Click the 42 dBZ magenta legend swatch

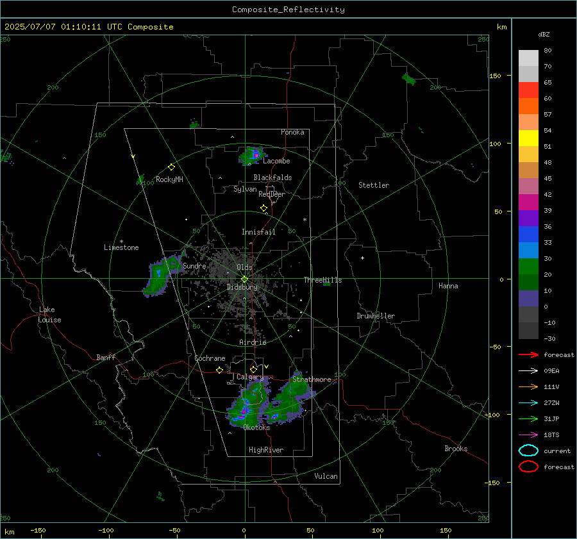[x=528, y=202]
